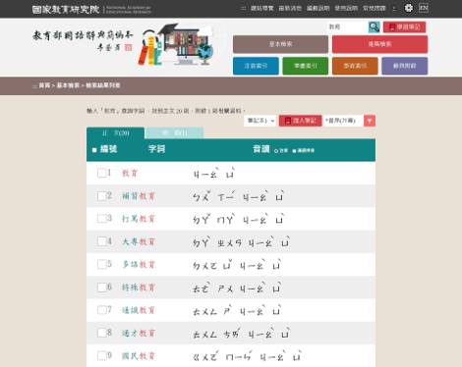Image resolution: width=462 pixels, height=367 pixels.
Task: Check the box for row 6 特殊教育
Action: [102, 288]
